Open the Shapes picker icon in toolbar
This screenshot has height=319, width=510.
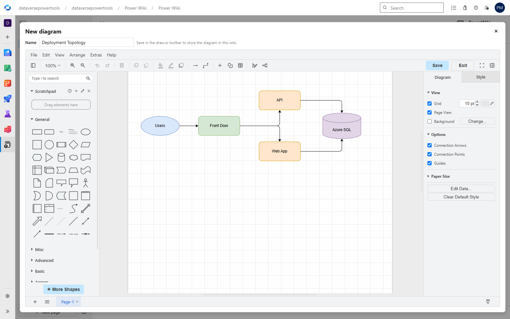pyautogui.click(x=230, y=65)
